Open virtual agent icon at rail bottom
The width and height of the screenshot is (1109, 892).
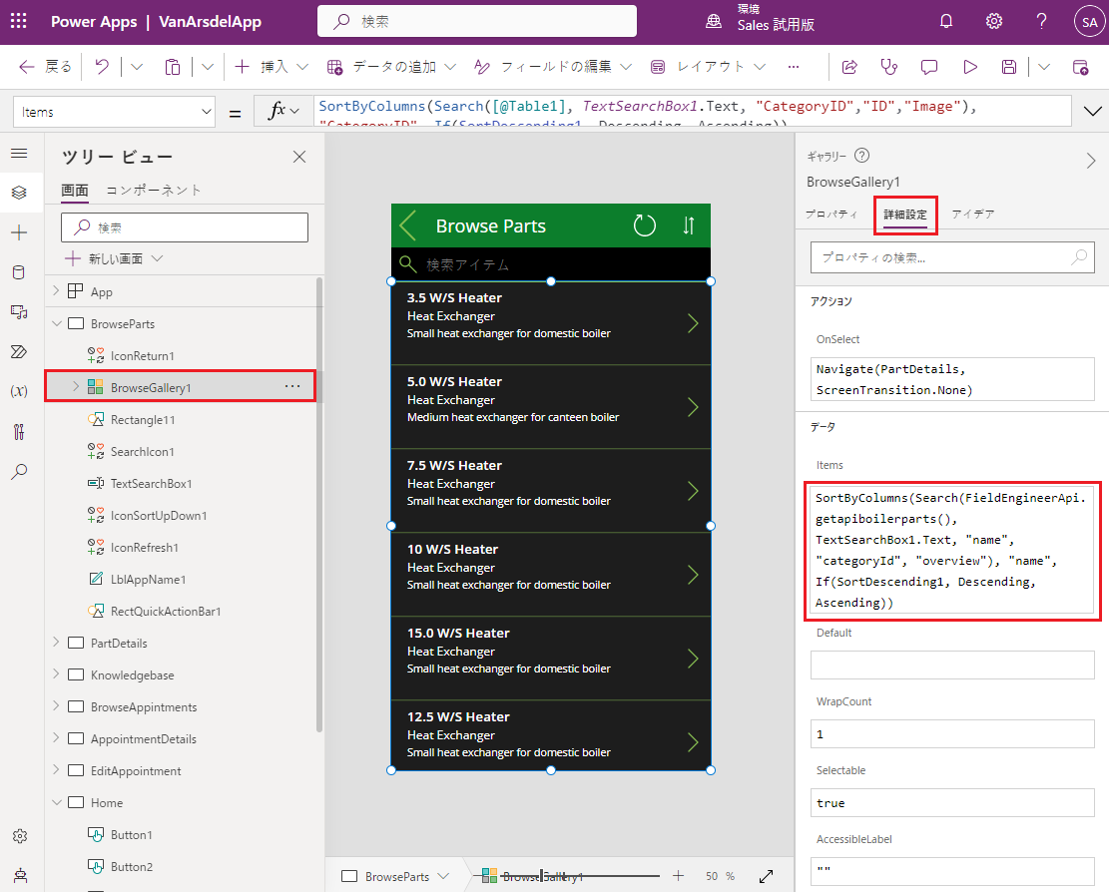click(20, 876)
